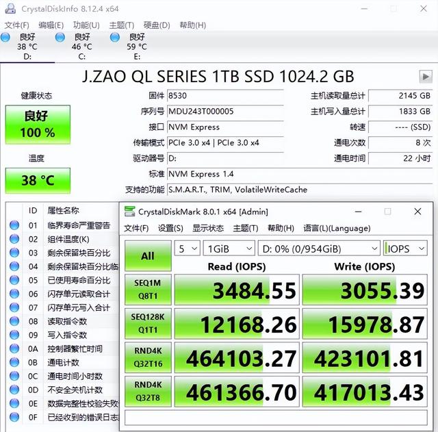This screenshot has height=432, width=438.
Task: Go to next disk with arrow button
Action: (x=426, y=77)
